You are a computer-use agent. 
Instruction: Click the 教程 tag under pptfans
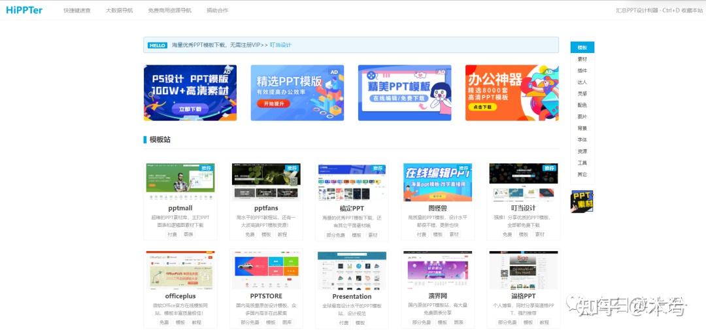[282, 234]
